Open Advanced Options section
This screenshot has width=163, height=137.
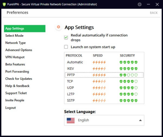pos(19,50)
